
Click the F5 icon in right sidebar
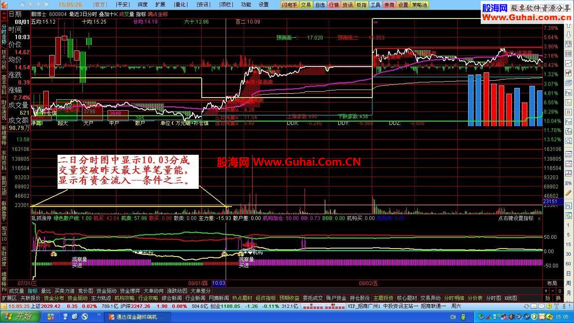569,205
